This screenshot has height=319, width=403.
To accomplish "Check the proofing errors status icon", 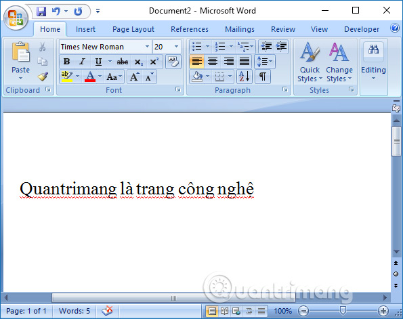I will click(x=108, y=311).
